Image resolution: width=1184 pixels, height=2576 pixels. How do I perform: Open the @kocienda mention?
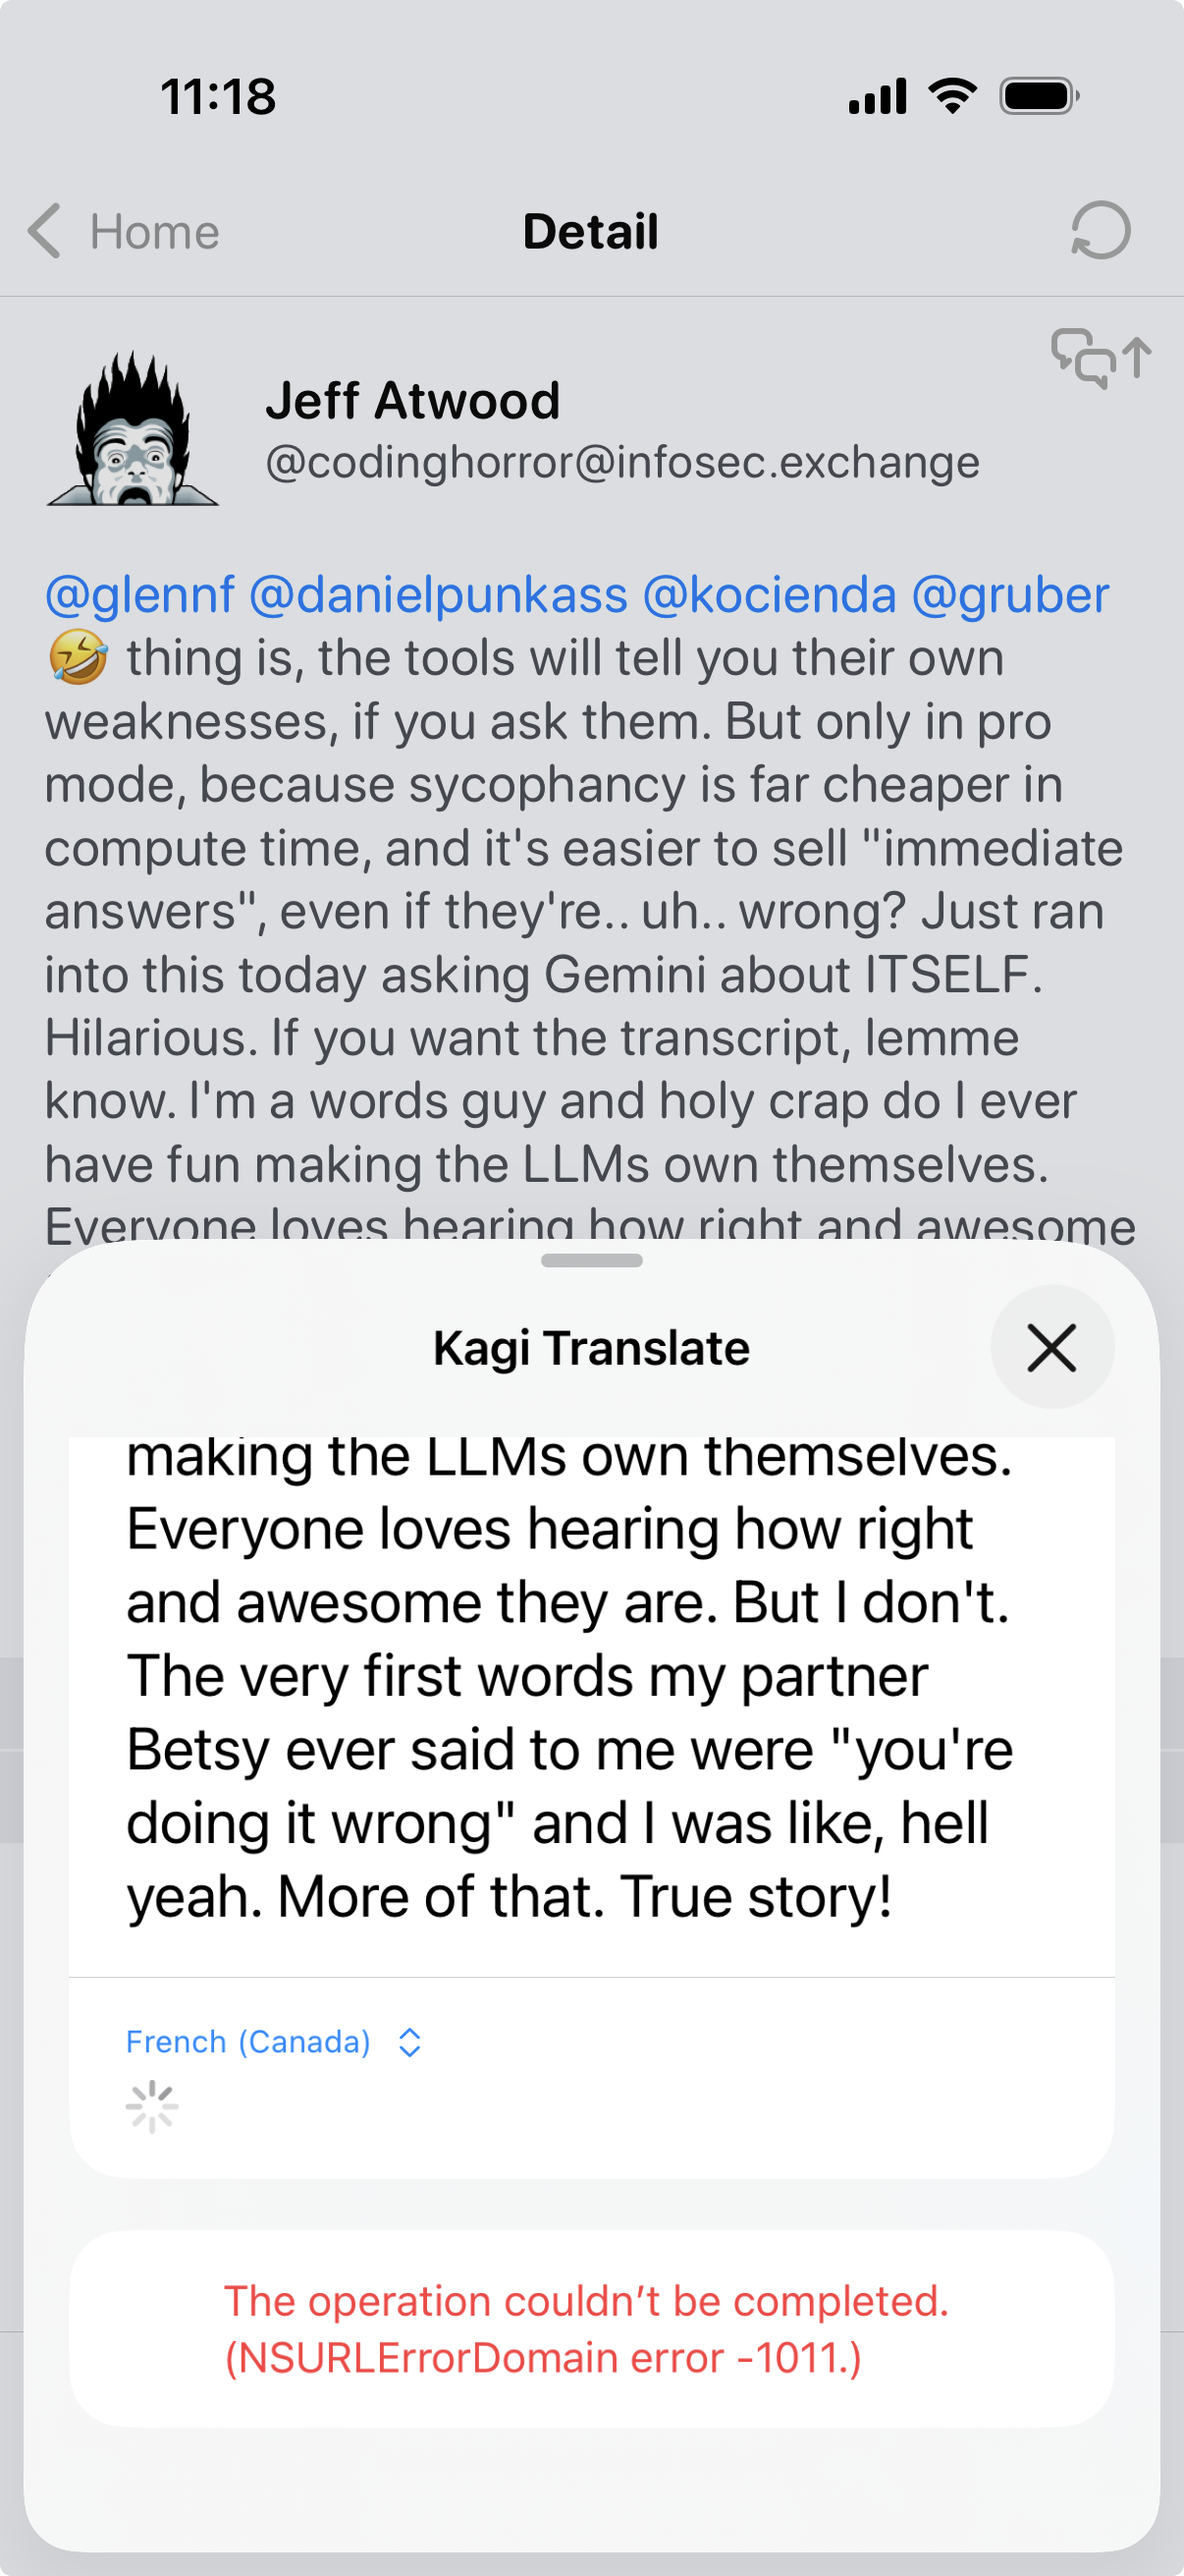pos(769,595)
